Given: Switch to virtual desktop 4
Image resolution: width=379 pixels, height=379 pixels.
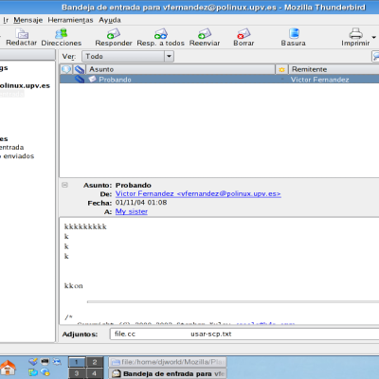Looking at the screenshot, I should 95,373.
